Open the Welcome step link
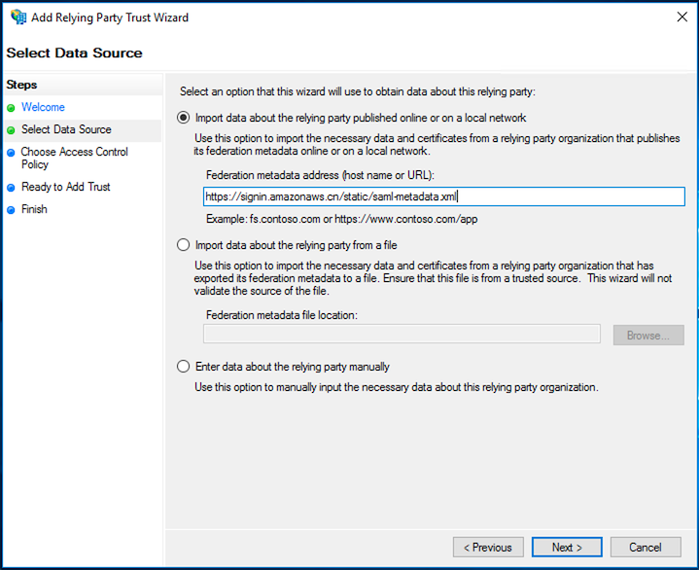 pos(43,107)
